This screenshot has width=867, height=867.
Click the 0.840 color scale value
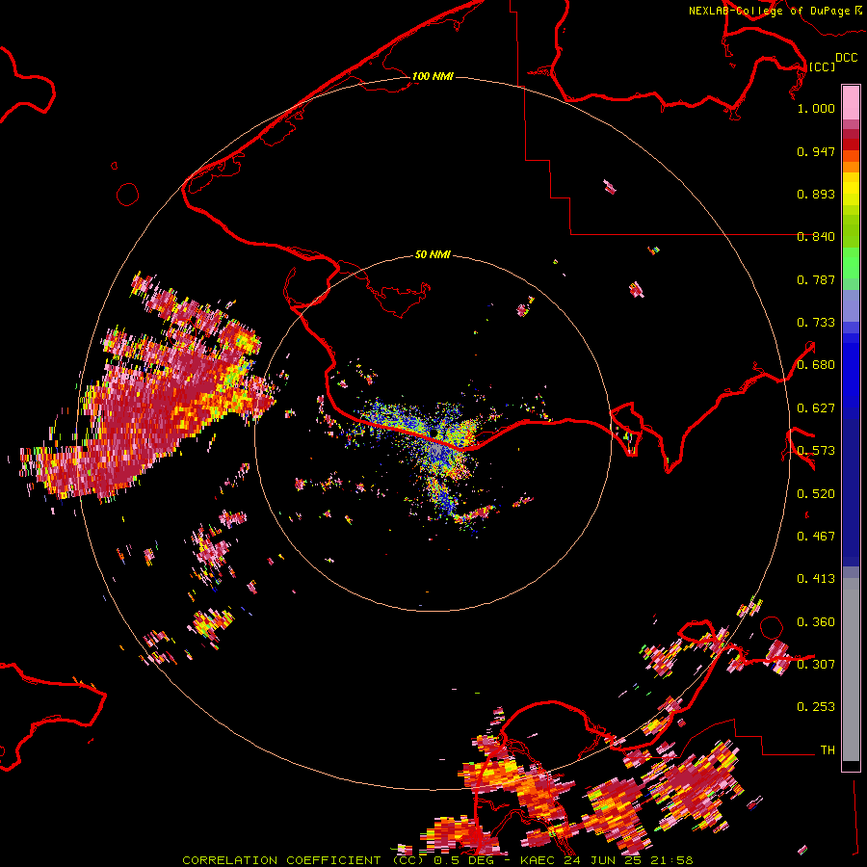tap(816, 237)
